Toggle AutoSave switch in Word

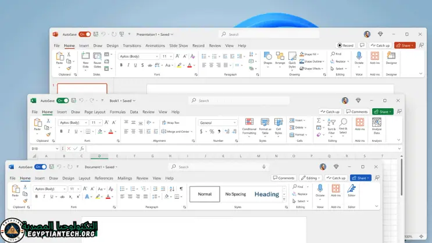(40, 167)
